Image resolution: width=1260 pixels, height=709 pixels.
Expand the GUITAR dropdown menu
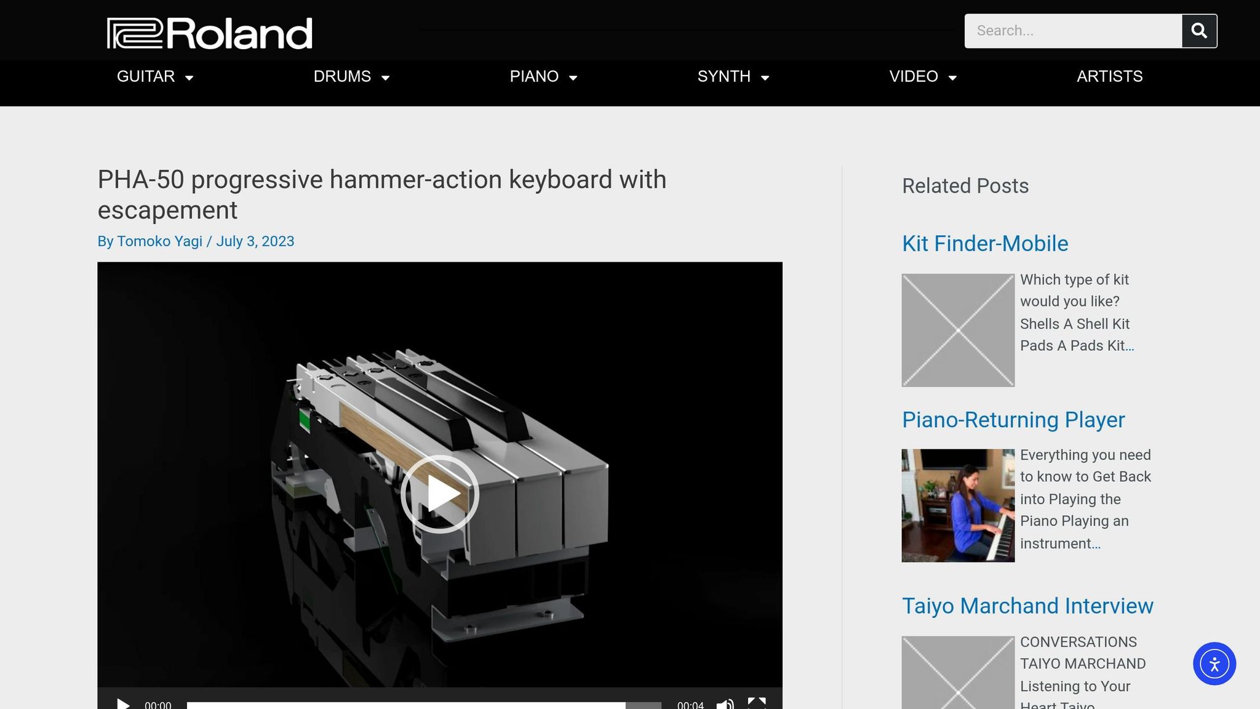tap(156, 77)
